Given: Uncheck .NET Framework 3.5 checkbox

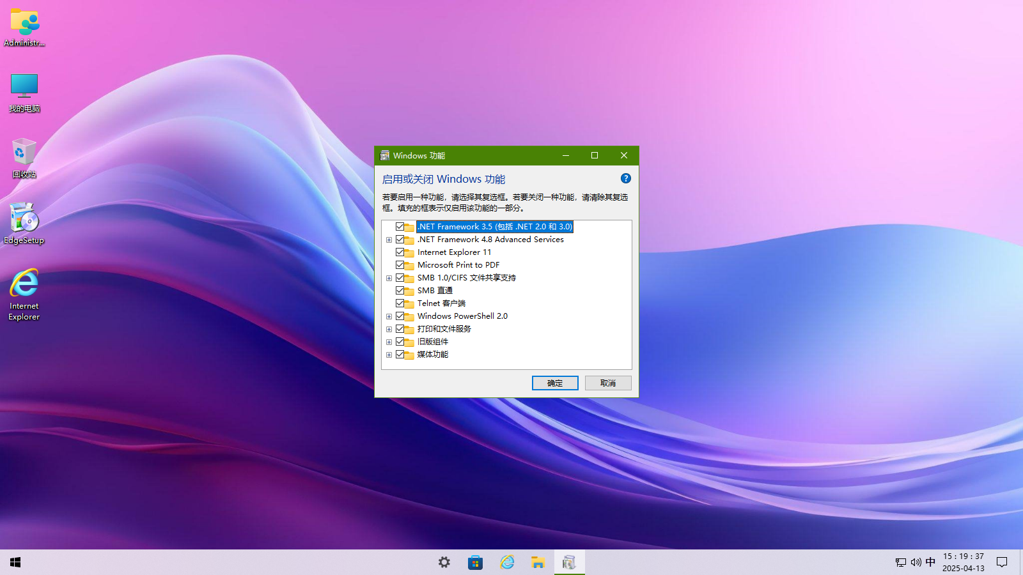Looking at the screenshot, I should tap(400, 227).
